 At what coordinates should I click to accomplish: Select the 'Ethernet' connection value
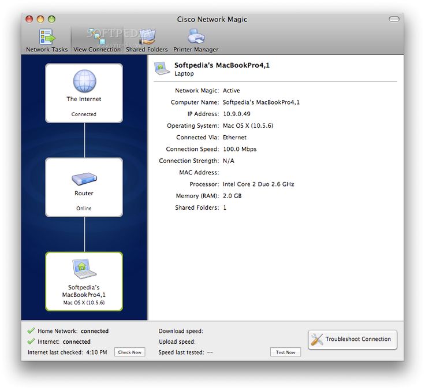234,138
